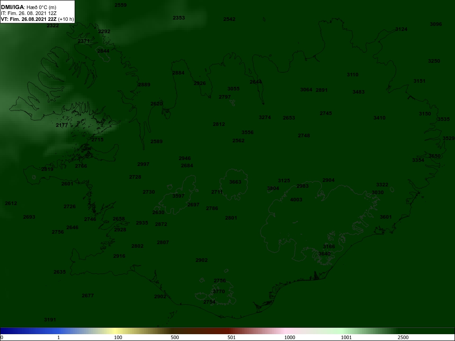Select the 3640 height value
Viewport: 455px width, 341px height.
(324, 254)
